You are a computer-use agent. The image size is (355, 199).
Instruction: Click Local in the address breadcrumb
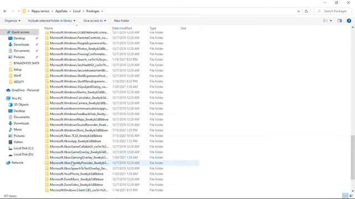77,11
